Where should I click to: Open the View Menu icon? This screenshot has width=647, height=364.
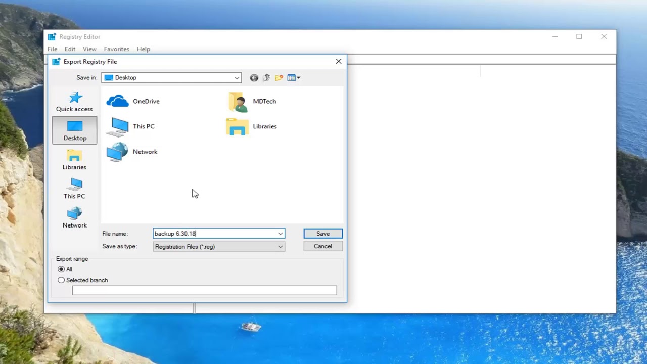pyautogui.click(x=292, y=77)
